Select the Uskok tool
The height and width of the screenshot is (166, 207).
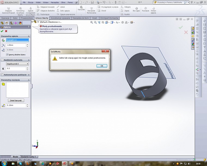[61, 7]
